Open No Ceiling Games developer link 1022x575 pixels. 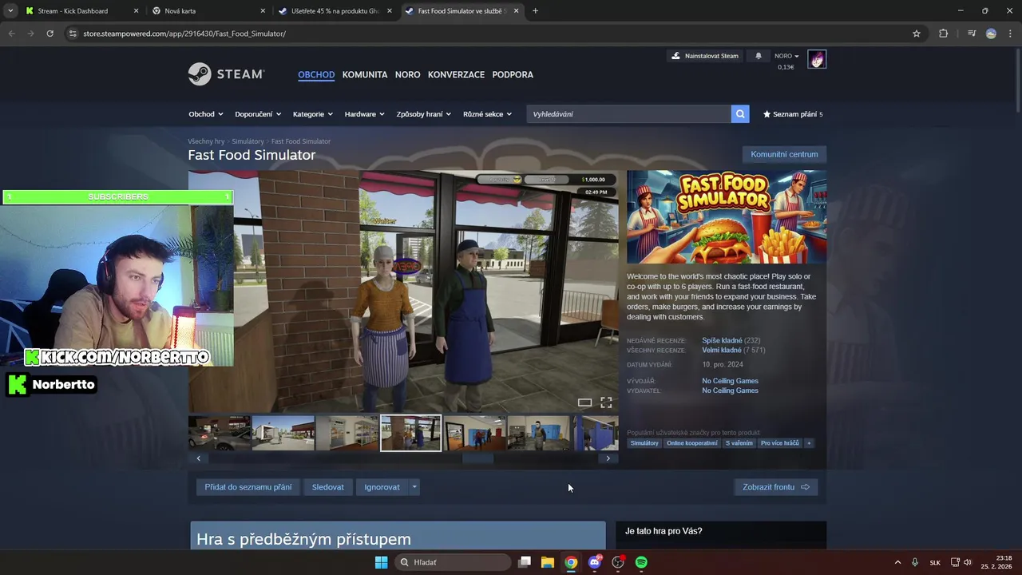pos(730,381)
